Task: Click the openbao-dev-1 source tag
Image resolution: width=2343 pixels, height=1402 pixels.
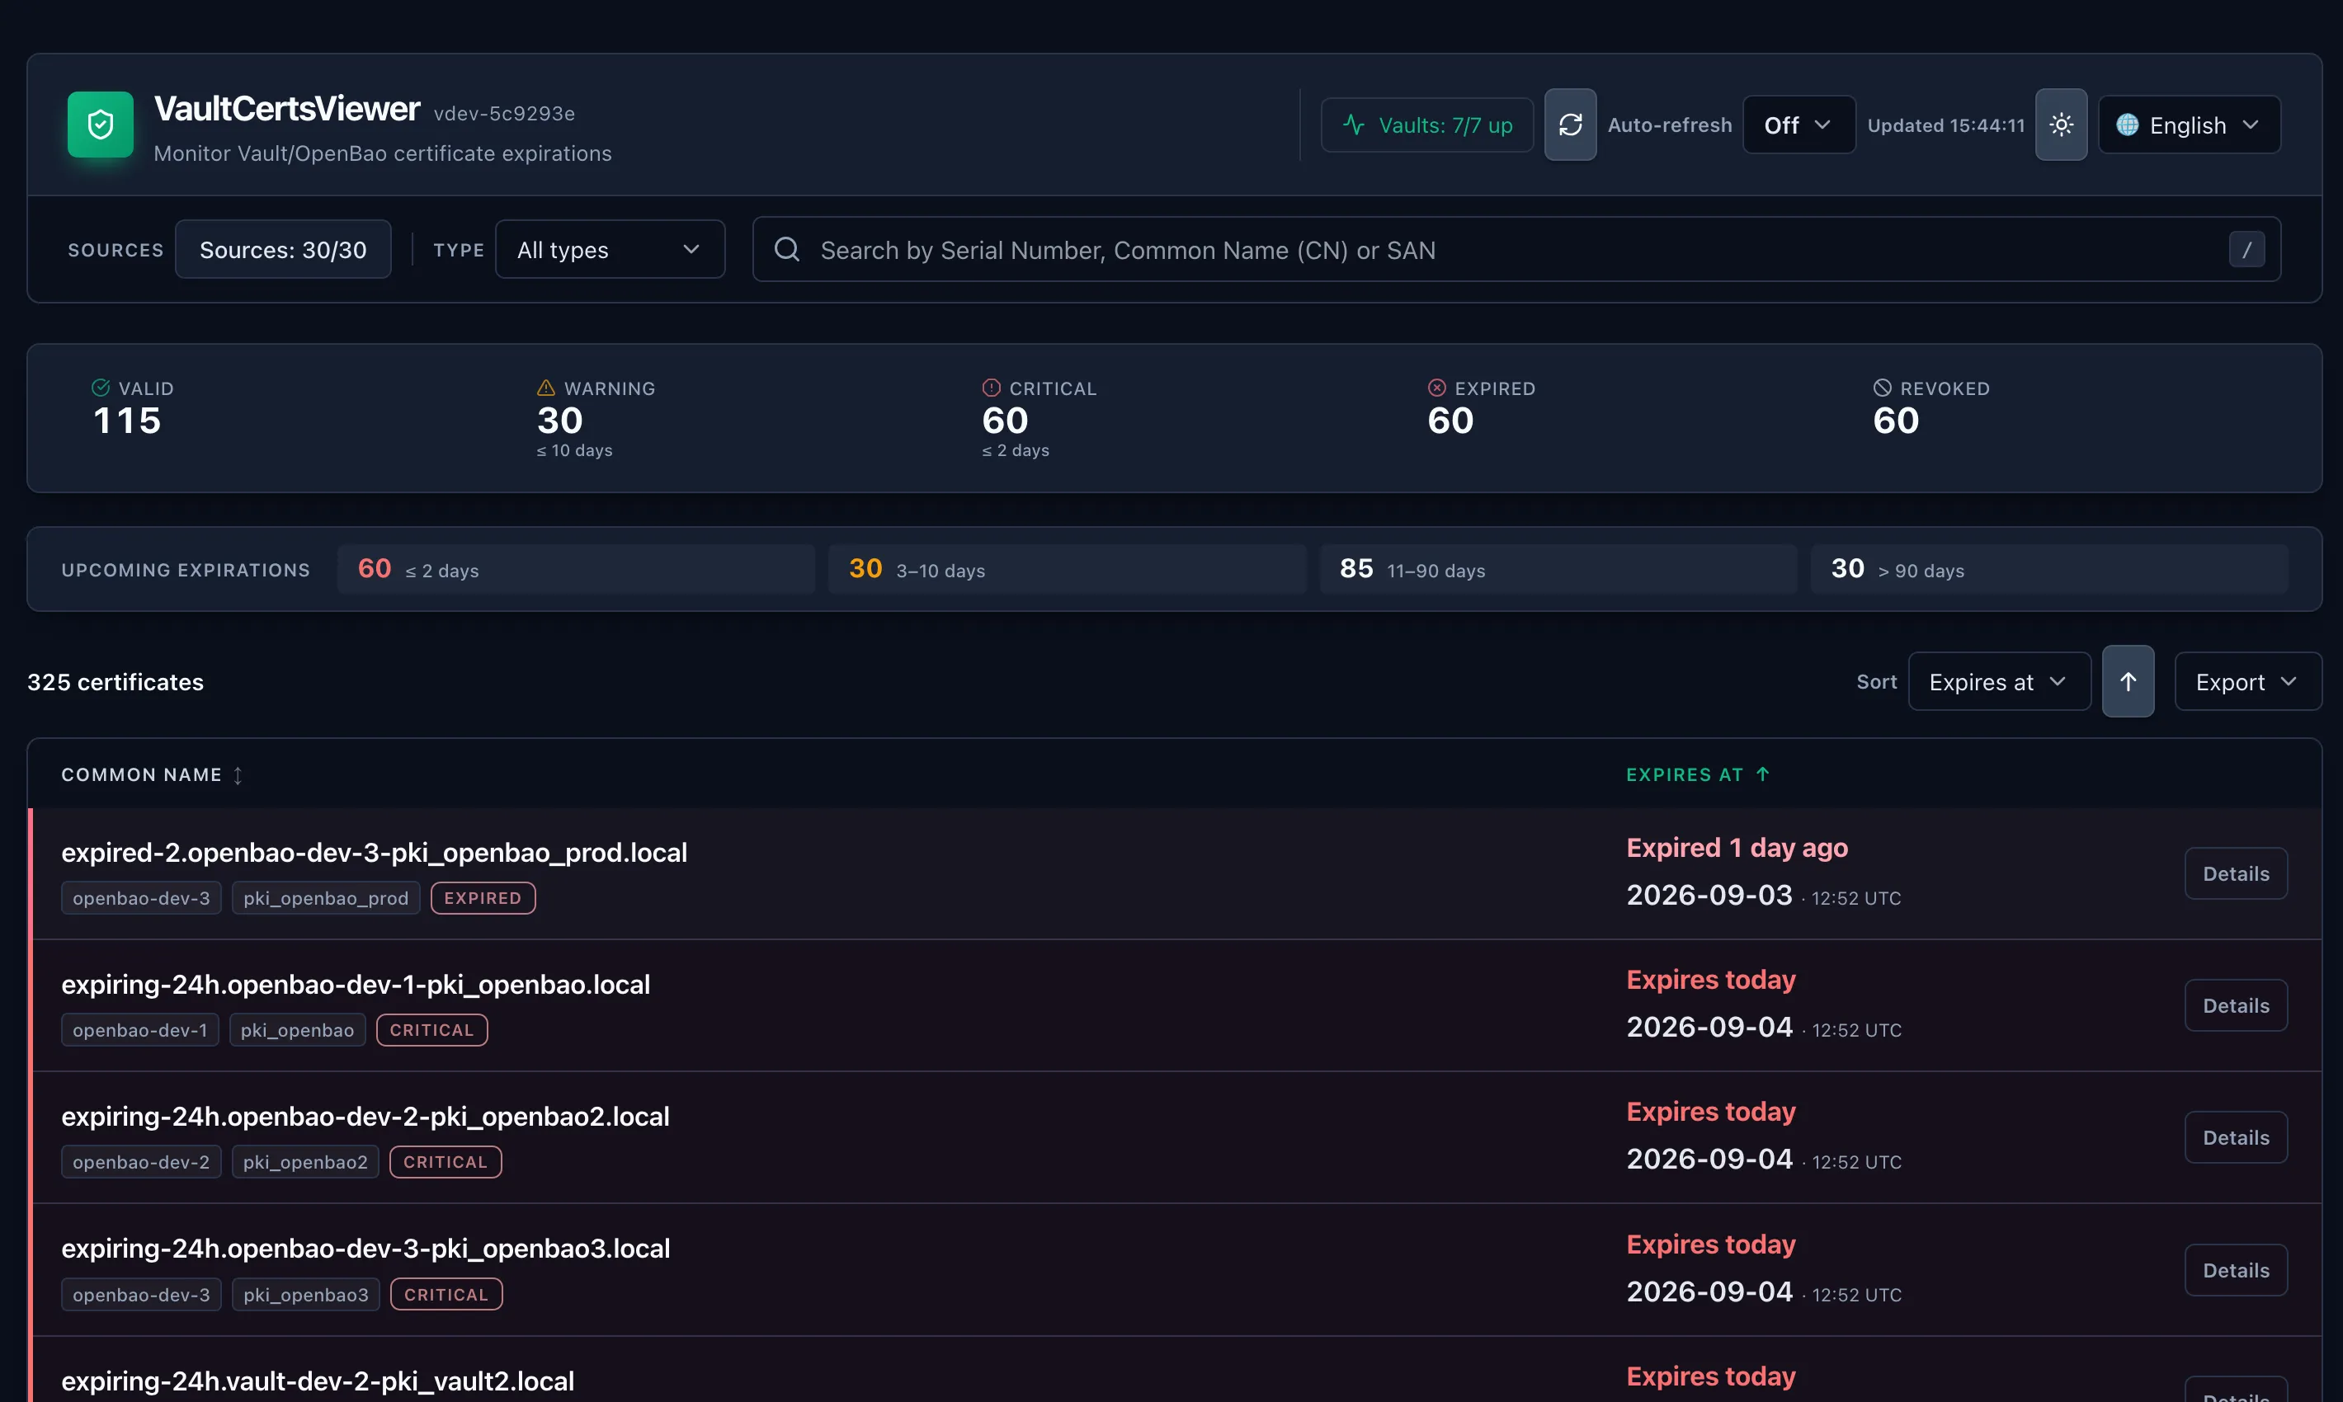Action: click(x=140, y=1030)
